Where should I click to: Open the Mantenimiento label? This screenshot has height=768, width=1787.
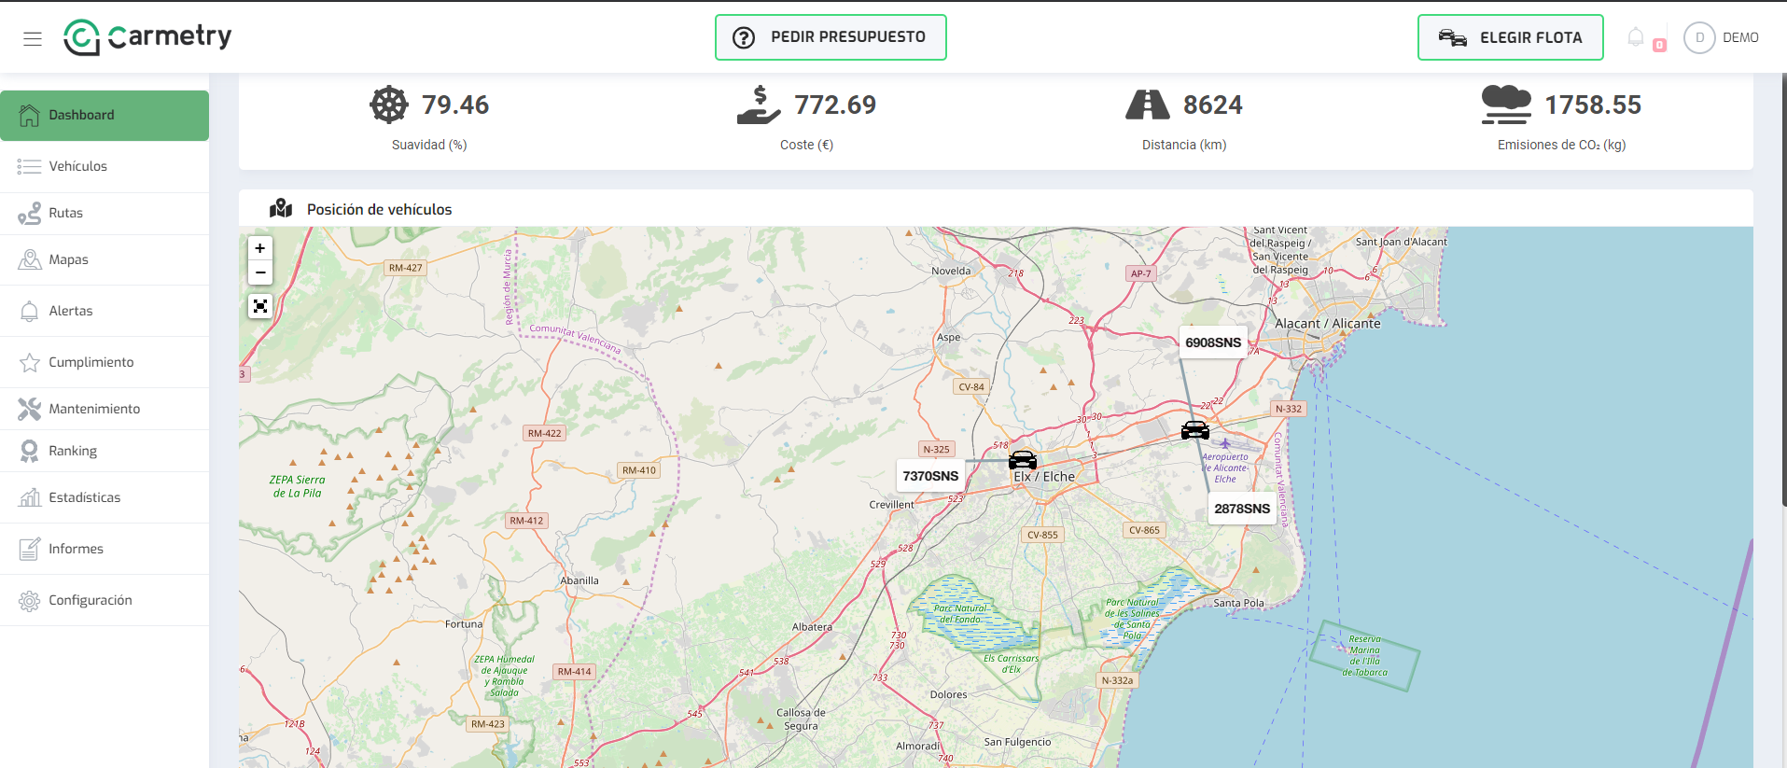(94, 409)
